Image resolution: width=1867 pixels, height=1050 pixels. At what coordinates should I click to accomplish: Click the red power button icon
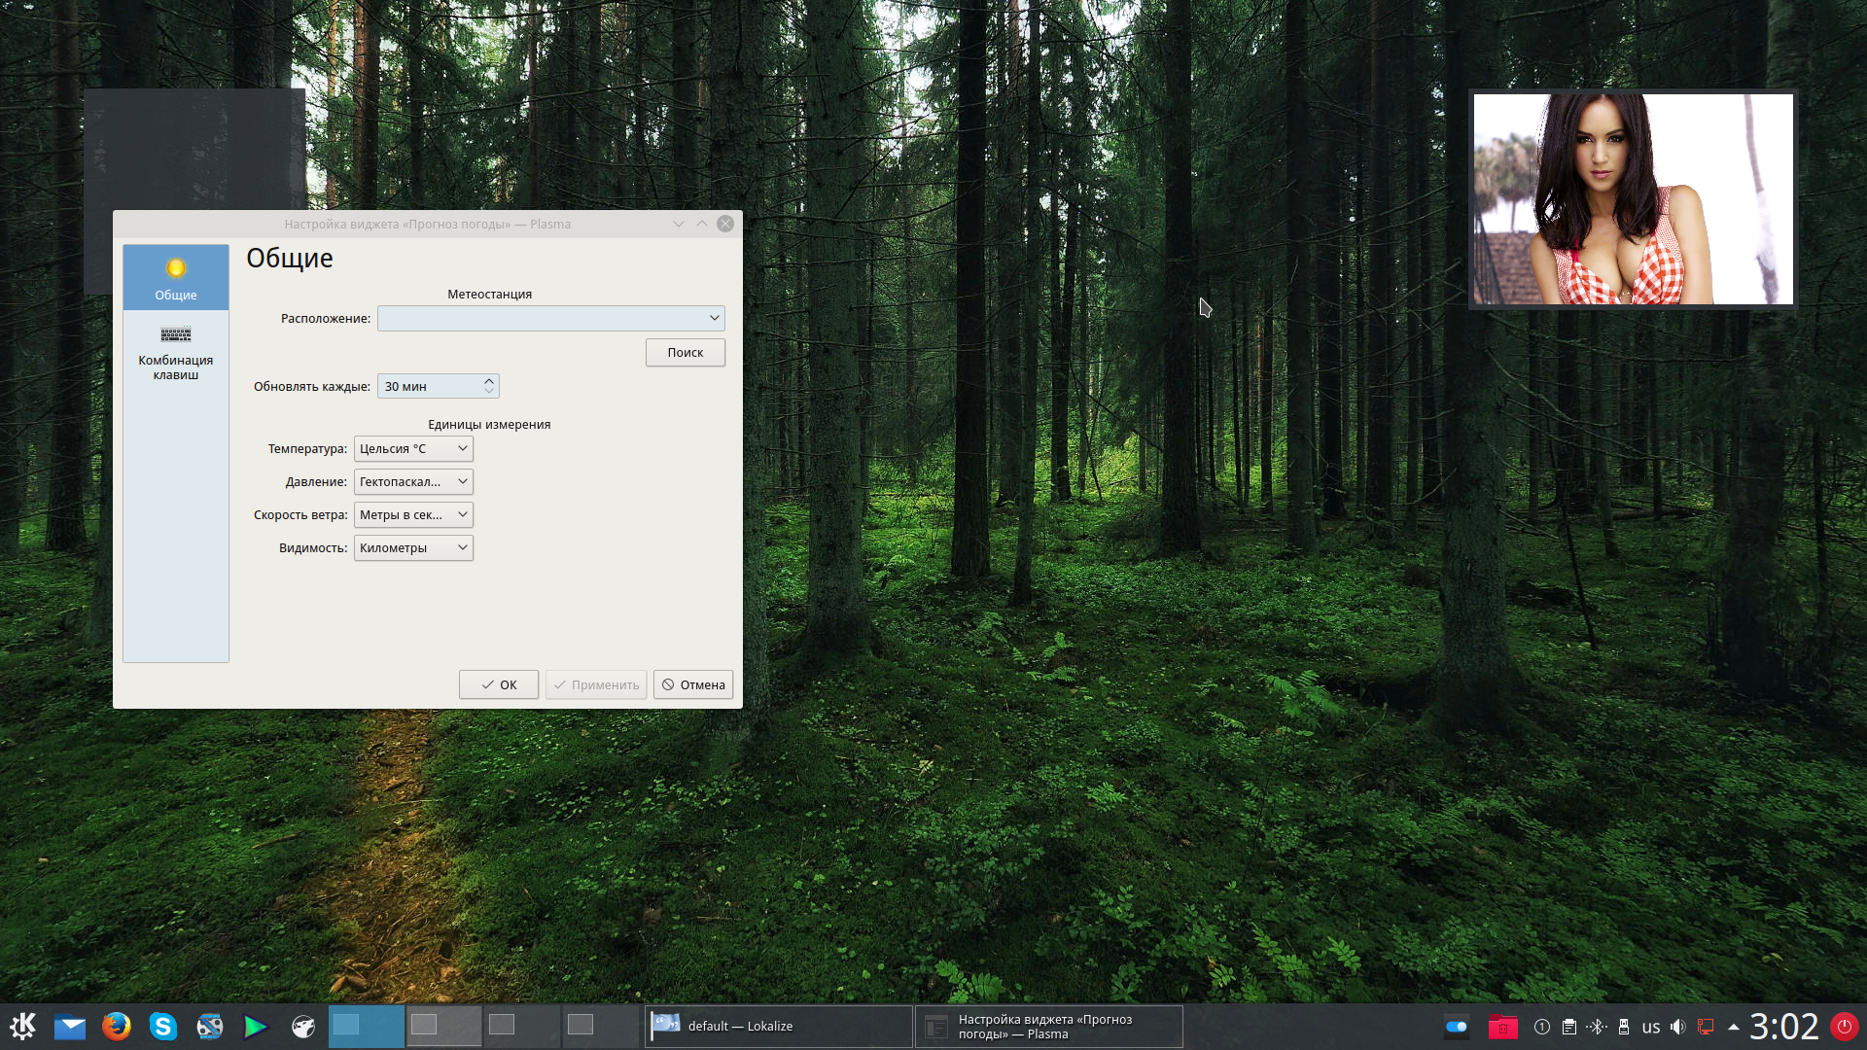pyautogui.click(x=1844, y=1026)
